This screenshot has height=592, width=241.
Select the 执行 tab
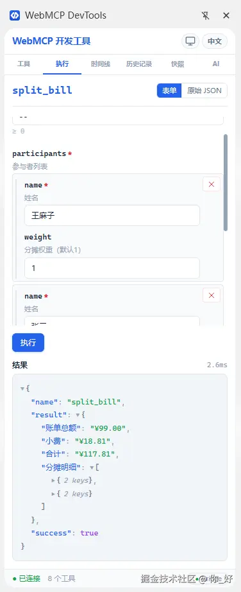pos(62,64)
